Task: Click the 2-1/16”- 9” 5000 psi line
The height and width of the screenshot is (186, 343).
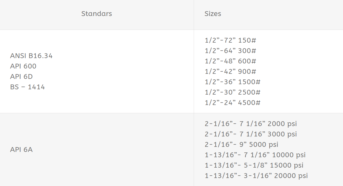Action: point(241,144)
